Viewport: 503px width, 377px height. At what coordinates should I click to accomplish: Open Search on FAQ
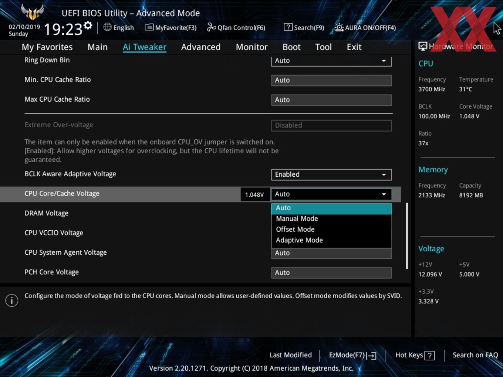pyautogui.click(x=475, y=355)
